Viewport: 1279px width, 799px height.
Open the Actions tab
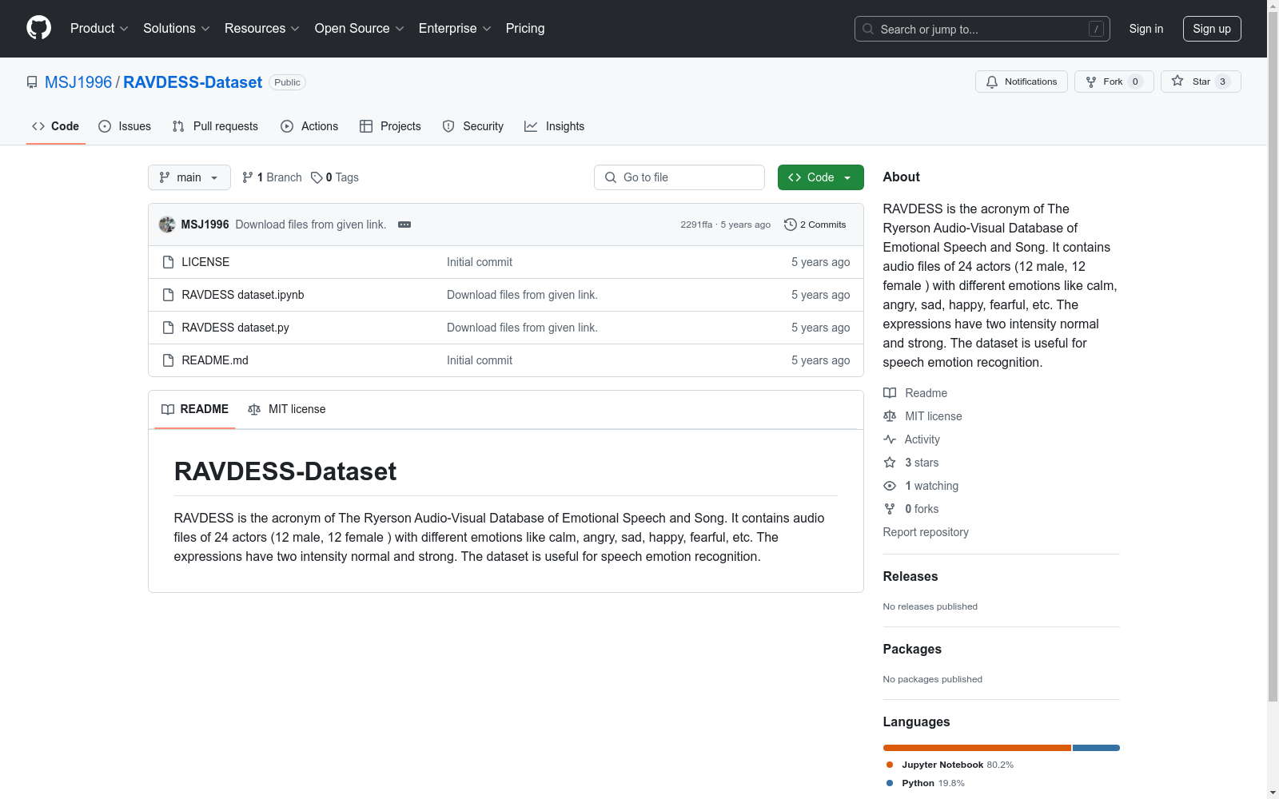[309, 126]
